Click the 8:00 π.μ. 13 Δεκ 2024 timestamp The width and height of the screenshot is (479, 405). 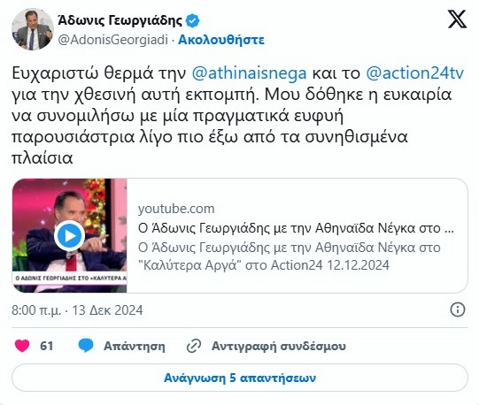tap(77, 310)
